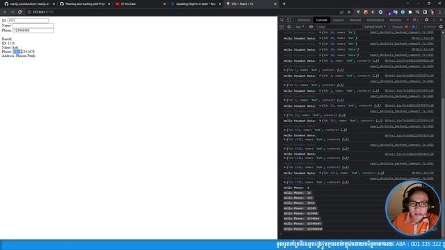445x250 pixels.
Task: Click the red error count badge in DevTools header
Action: click(x=415, y=20)
